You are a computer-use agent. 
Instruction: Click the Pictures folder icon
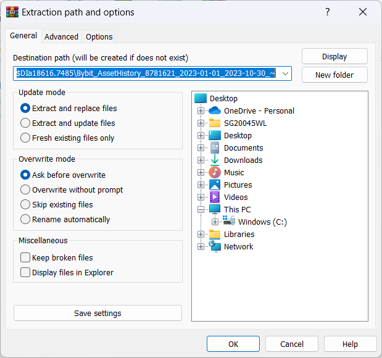[215, 185]
